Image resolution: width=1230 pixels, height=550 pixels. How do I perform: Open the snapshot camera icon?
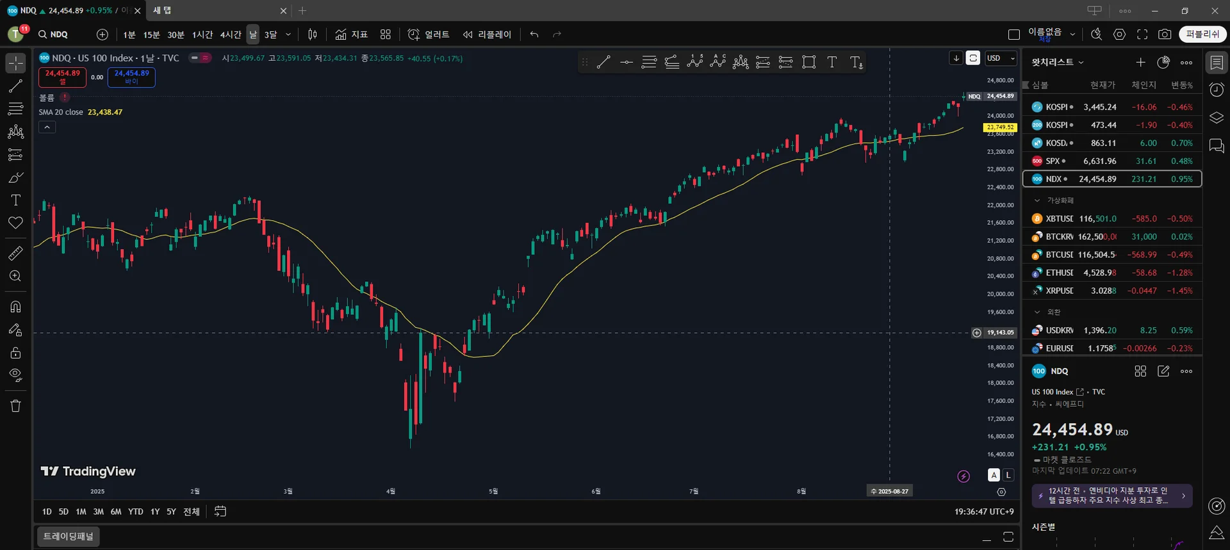[x=1165, y=35]
